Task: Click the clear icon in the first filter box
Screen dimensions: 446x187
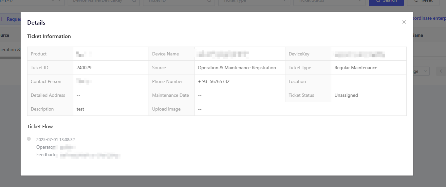Action: 53,1
